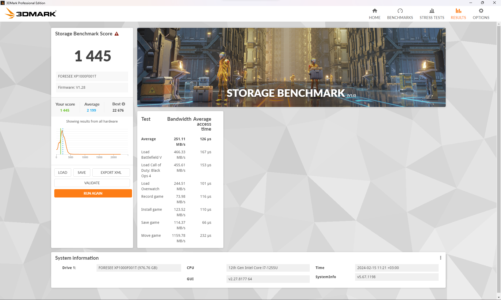The width and height of the screenshot is (501, 300).
Task: Open the OPTIONS tab
Action: [x=481, y=14]
